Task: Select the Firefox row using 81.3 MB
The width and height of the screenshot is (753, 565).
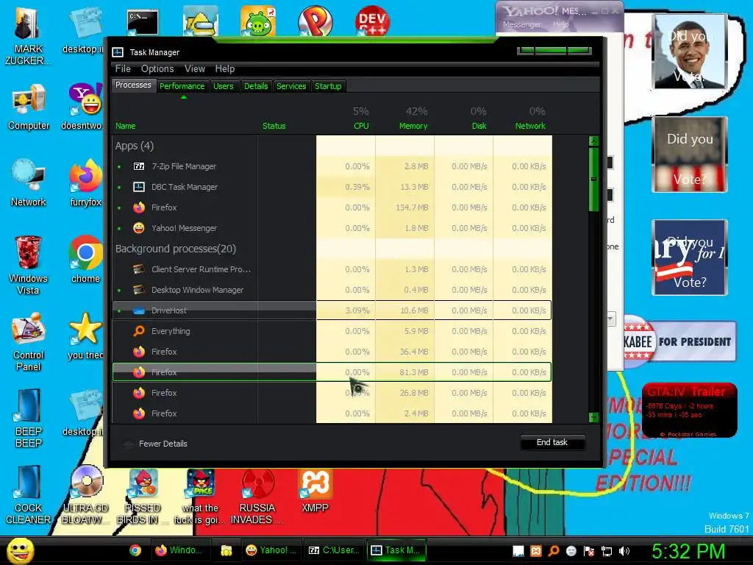Action: point(332,372)
